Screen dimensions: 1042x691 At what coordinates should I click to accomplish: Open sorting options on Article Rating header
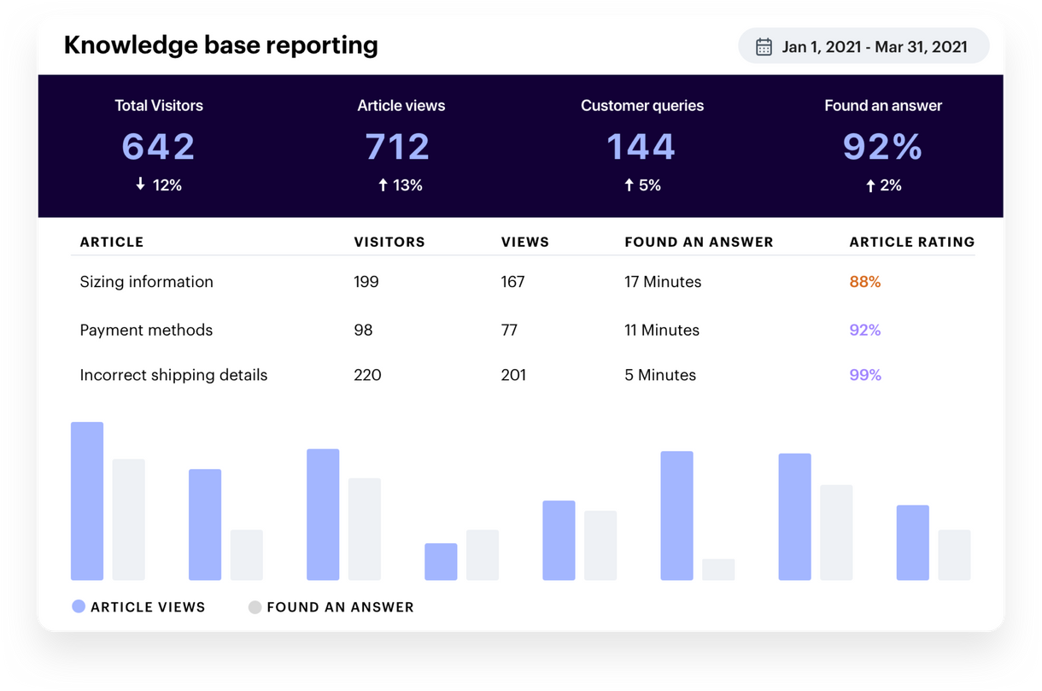(911, 242)
